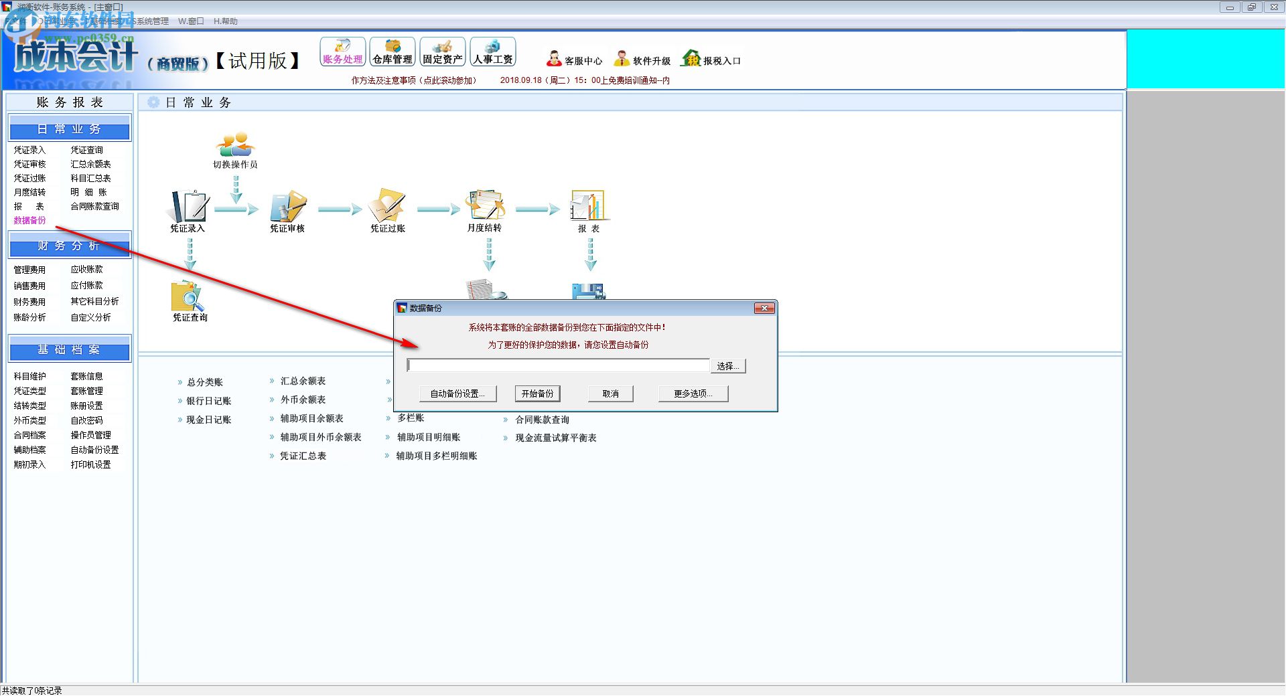Click the 凭证录入 workflow icon
The image size is (1286, 696).
188,211
